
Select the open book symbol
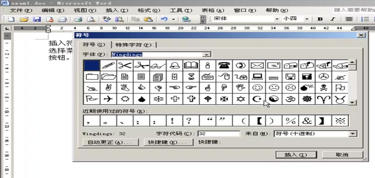[191, 65]
